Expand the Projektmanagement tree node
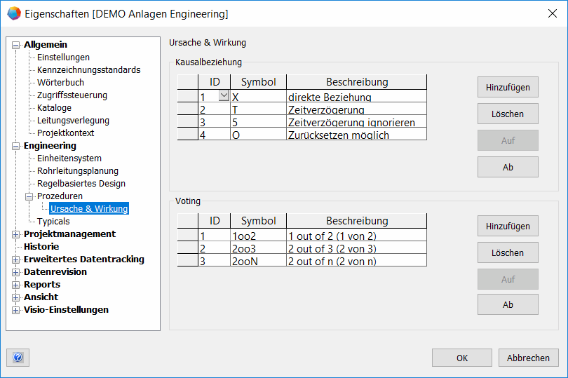This screenshot has width=568, height=378. [x=16, y=234]
